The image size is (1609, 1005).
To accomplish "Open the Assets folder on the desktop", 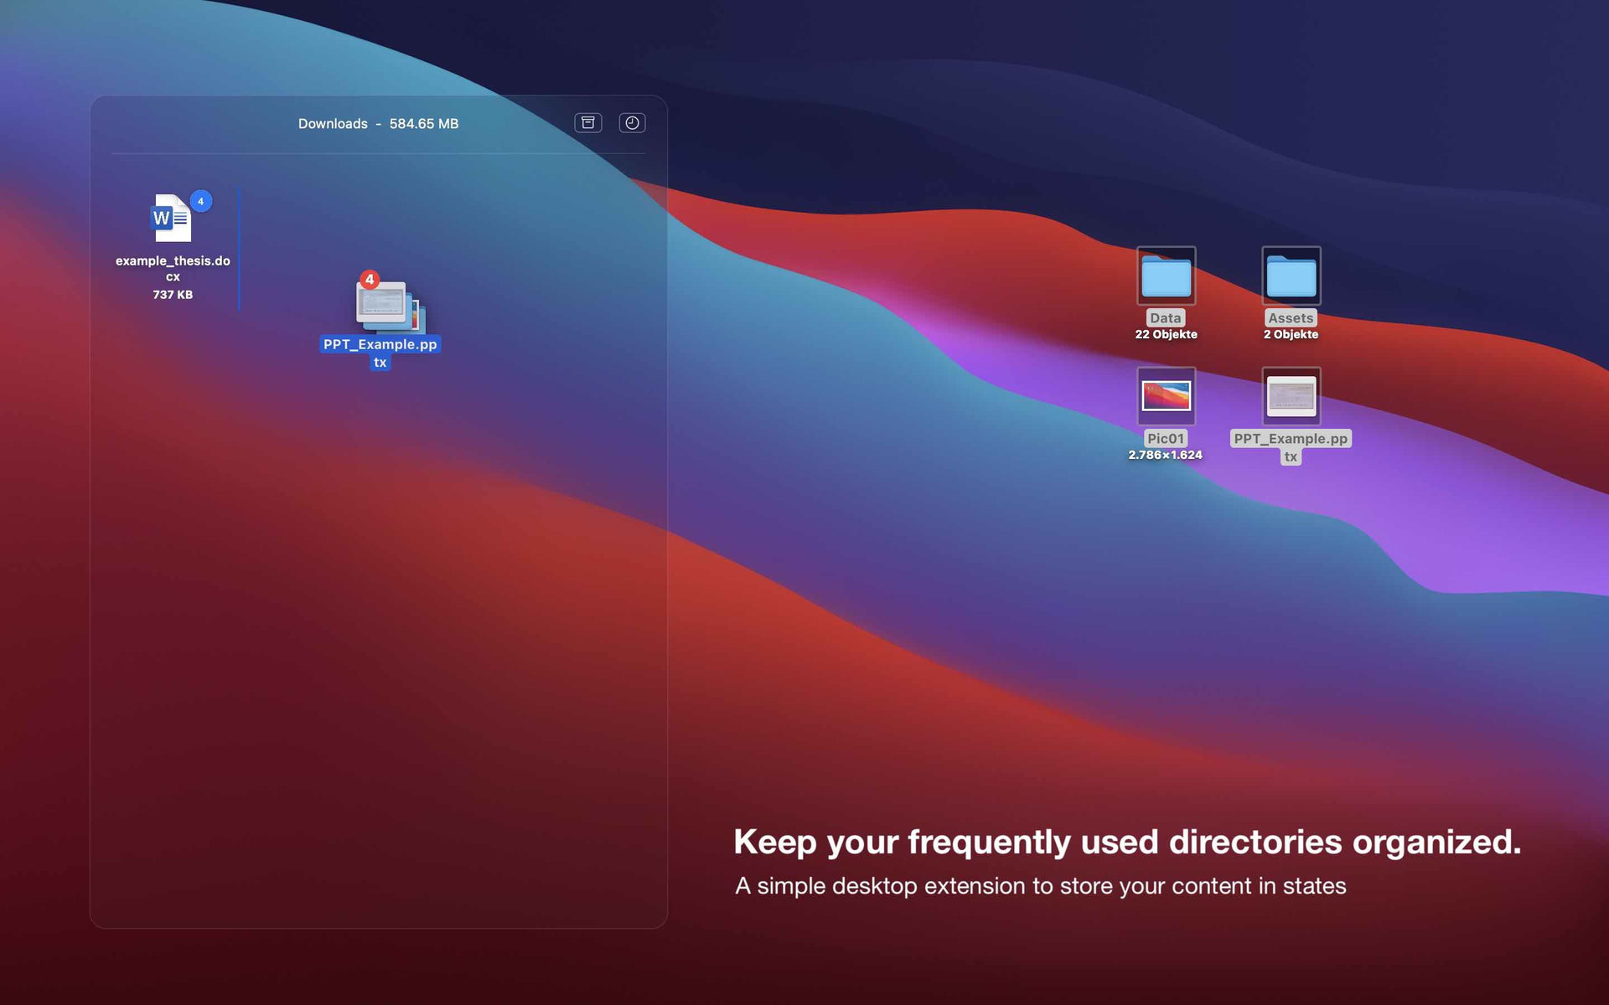I will 1291,276.
